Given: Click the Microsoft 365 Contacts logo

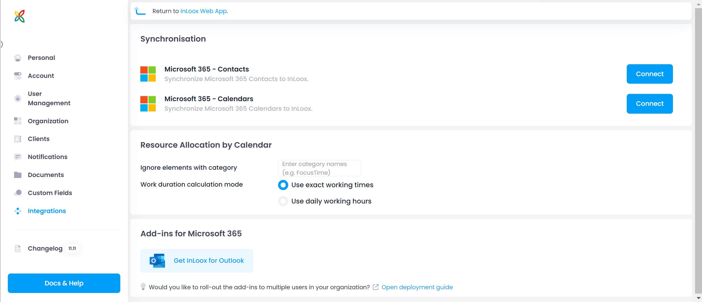Looking at the screenshot, I should click(148, 74).
